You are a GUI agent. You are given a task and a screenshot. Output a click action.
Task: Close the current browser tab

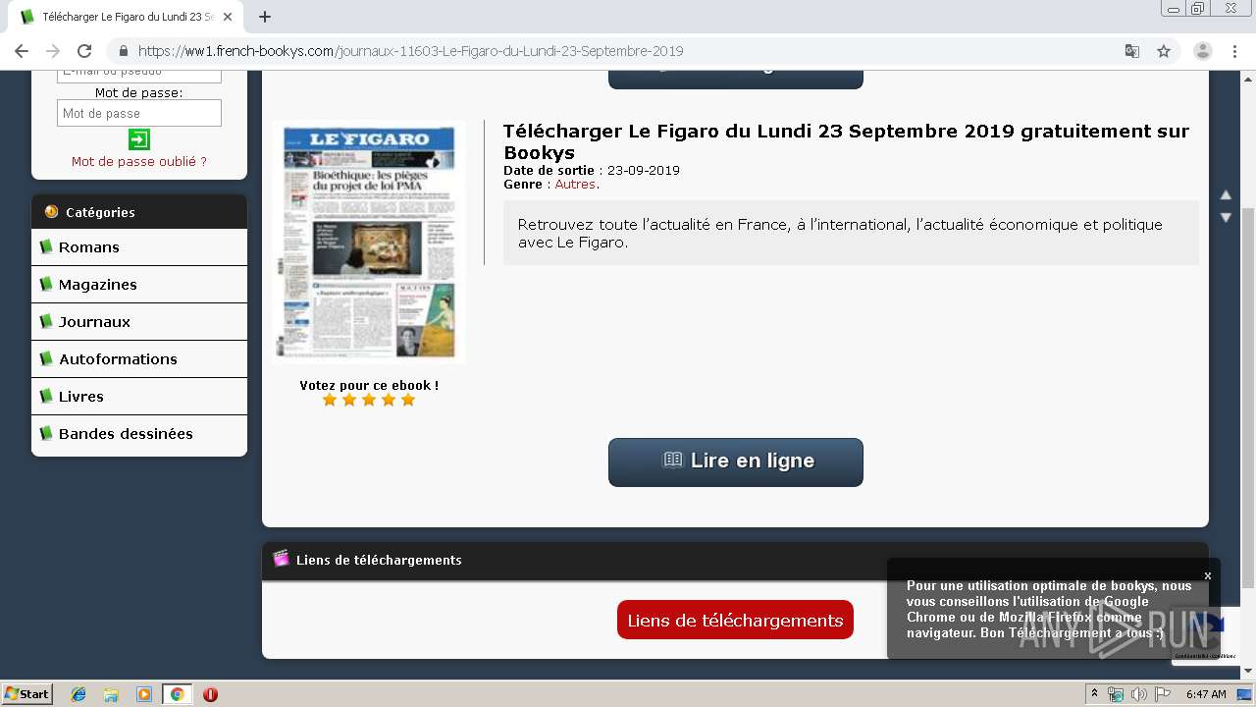(x=229, y=17)
